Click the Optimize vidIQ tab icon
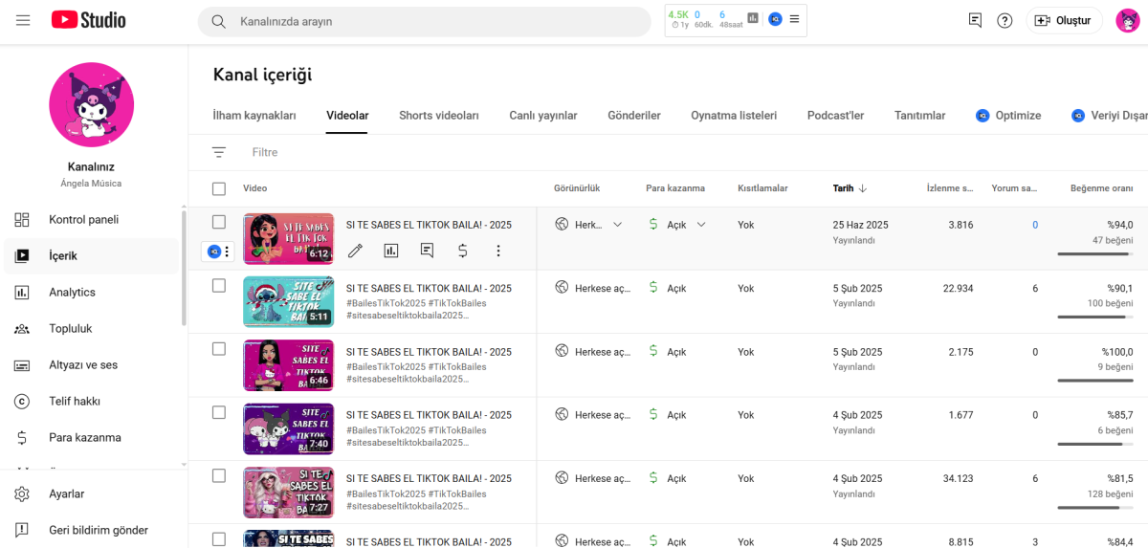The width and height of the screenshot is (1148, 548). pyautogui.click(x=982, y=116)
